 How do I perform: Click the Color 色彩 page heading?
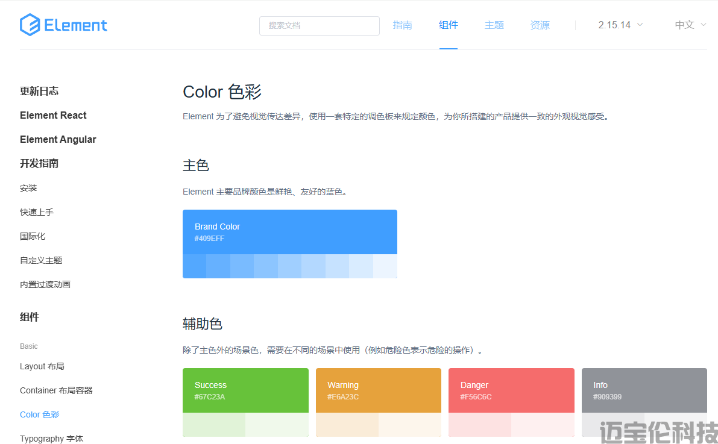click(222, 92)
